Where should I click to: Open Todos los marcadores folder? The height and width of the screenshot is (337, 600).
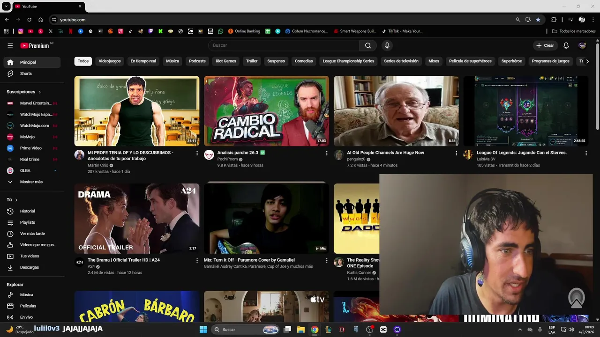[574, 31]
